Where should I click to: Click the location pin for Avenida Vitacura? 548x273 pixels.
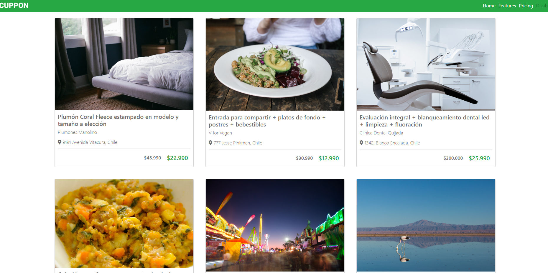(60, 142)
